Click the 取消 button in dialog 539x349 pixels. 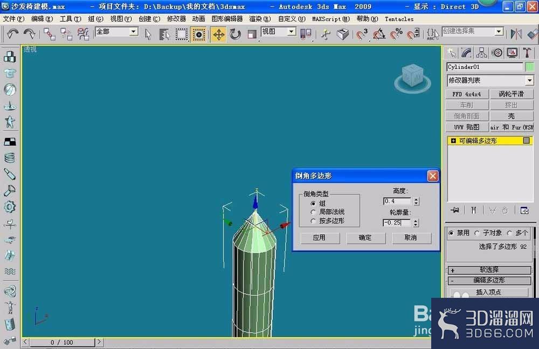pos(411,238)
